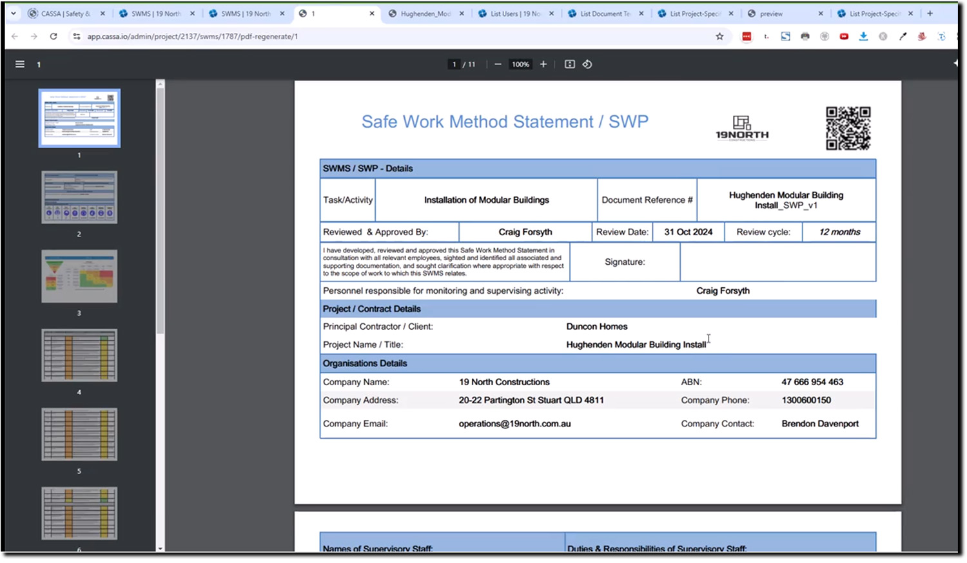Click the red fast-forward extension icon
Image resolution: width=967 pixels, height=563 pixels.
844,37
